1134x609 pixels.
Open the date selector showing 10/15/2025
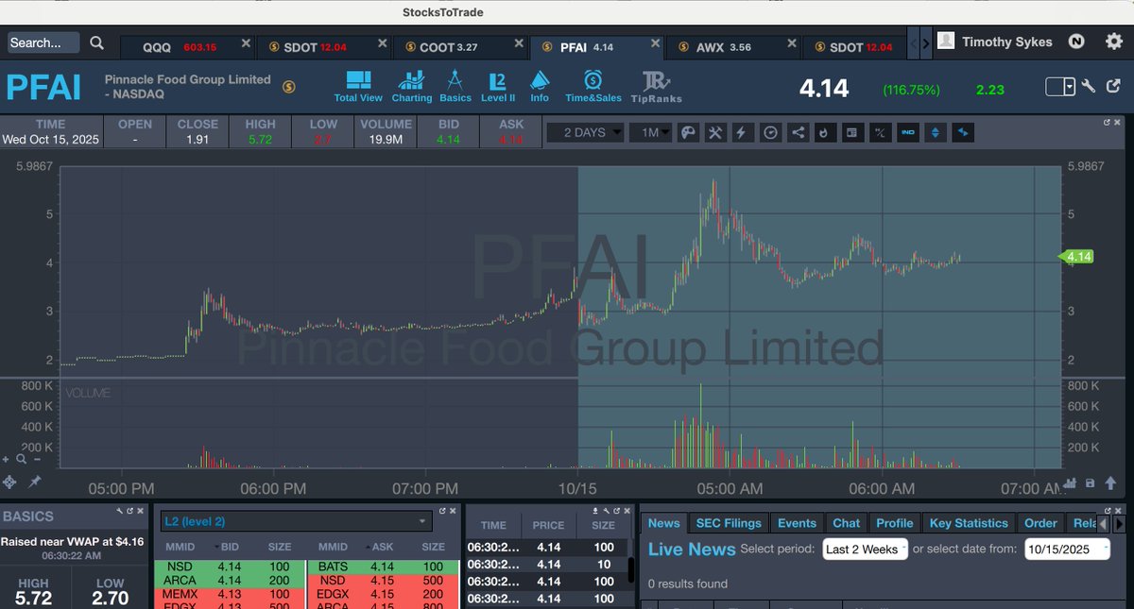(1067, 550)
